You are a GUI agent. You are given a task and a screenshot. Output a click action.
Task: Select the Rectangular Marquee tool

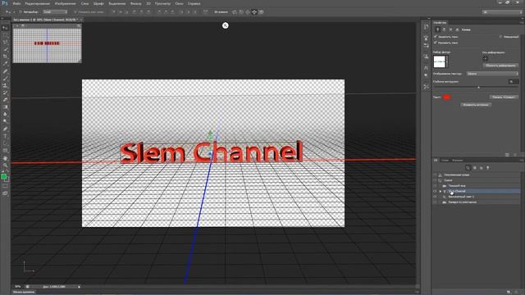(5, 35)
